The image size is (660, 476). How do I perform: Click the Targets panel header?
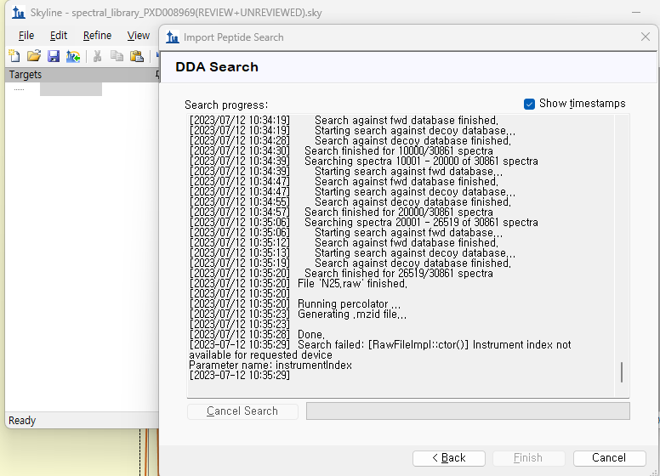(x=77, y=75)
